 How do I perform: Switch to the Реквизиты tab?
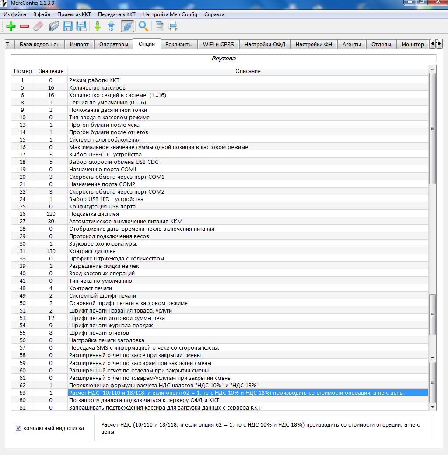point(179,45)
